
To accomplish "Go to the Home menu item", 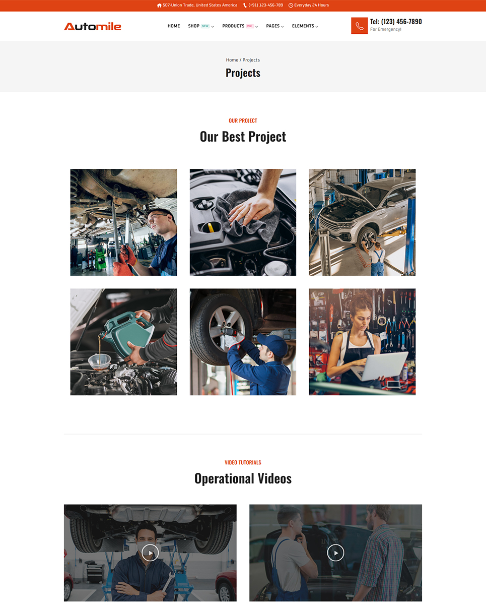I will pyautogui.click(x=174, y=26).
